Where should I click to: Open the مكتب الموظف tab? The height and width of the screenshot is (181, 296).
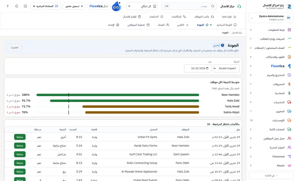coord(204,17)
